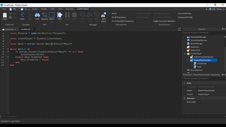Close the Baseplate document tab

click(16, 29)
